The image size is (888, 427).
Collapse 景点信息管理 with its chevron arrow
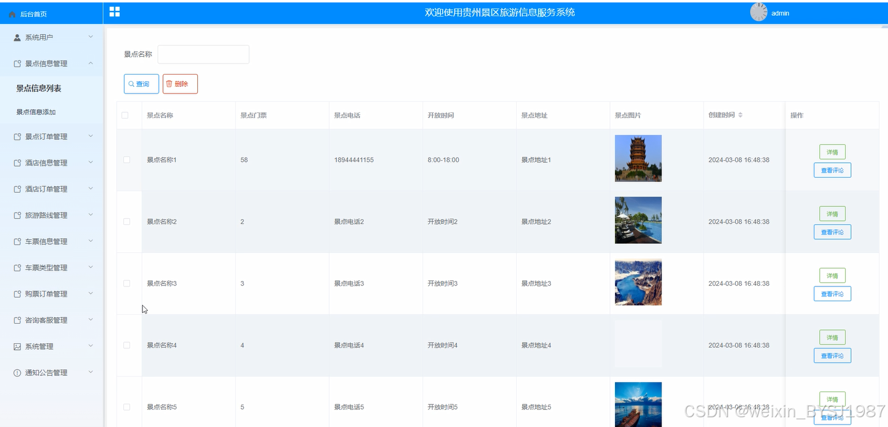point(90,63)
